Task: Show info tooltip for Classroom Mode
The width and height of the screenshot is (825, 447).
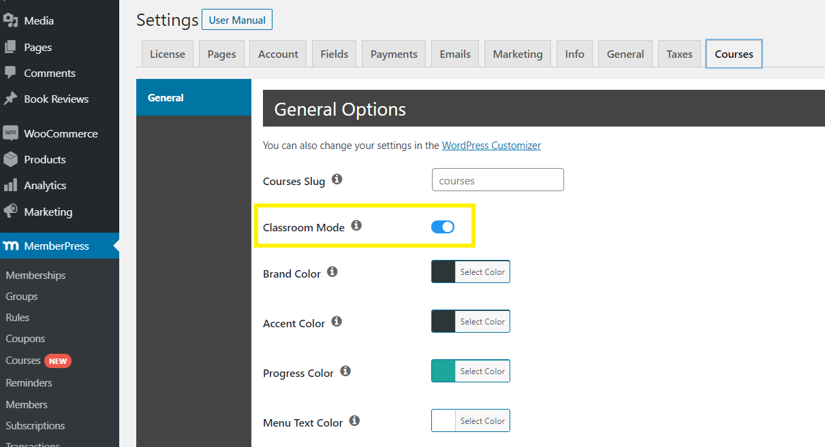Action: [356, 225]
